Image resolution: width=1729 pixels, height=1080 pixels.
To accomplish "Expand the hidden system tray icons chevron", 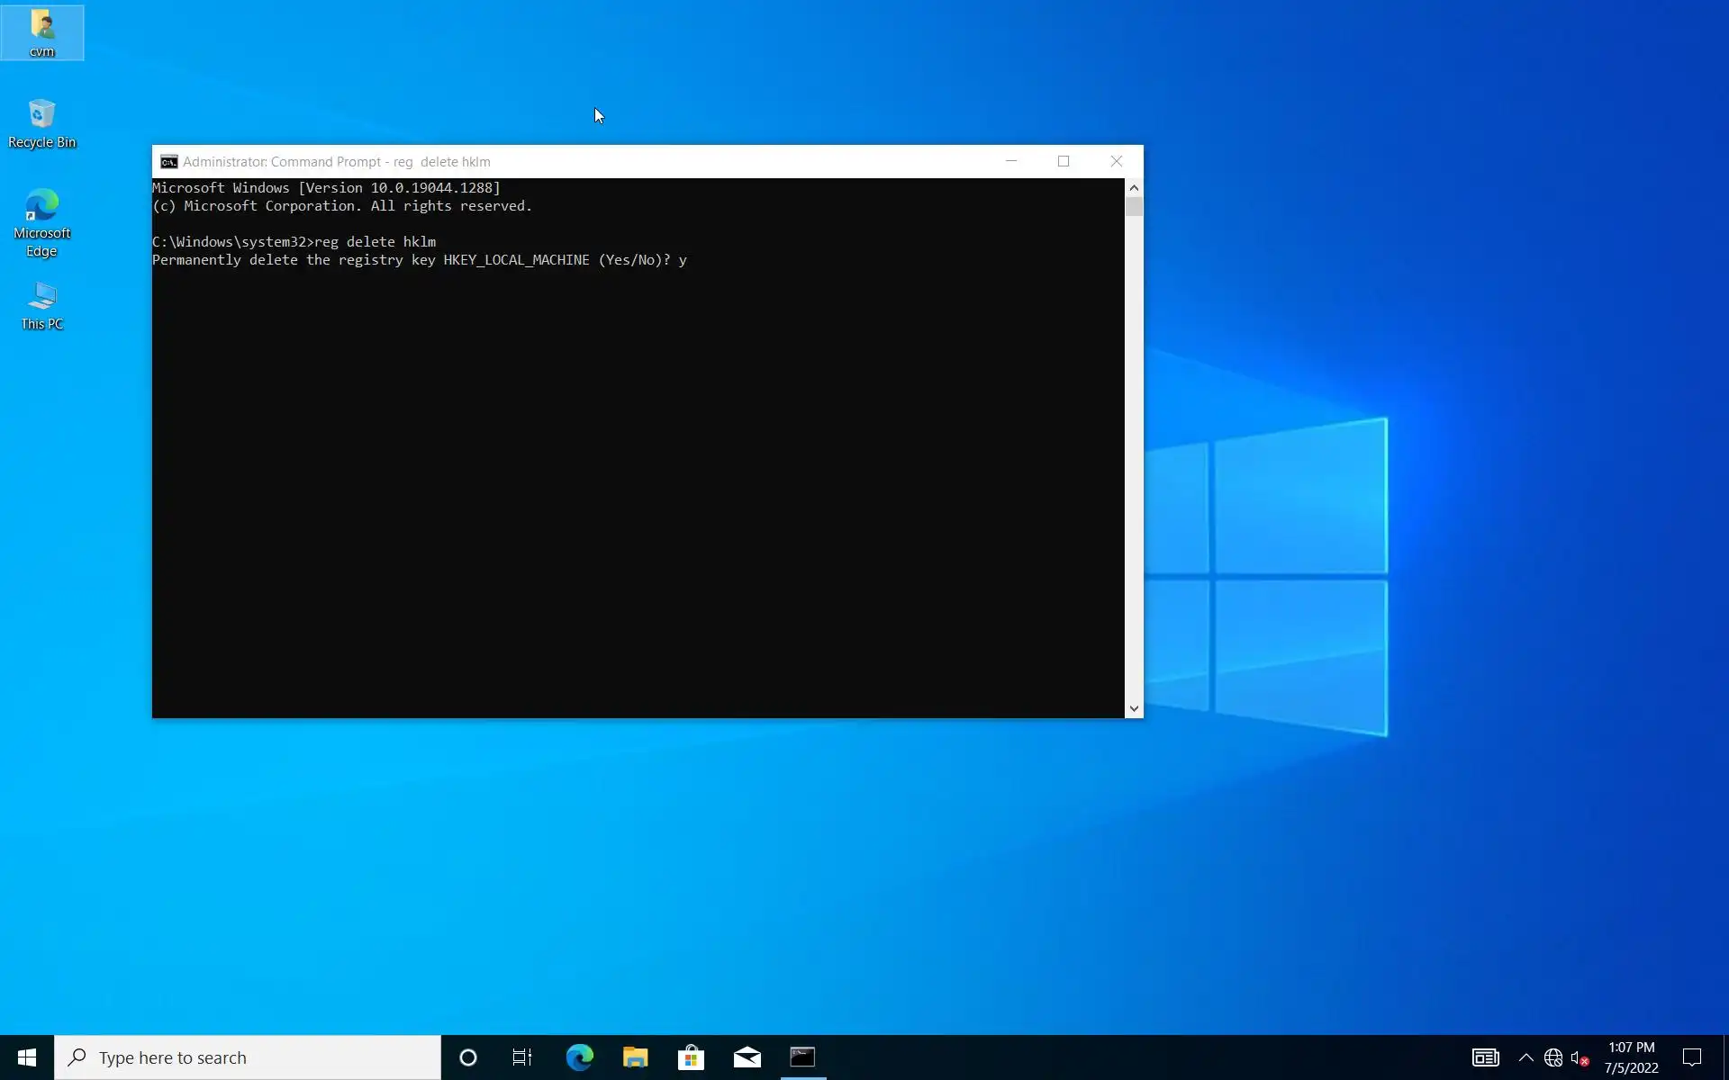I will 1525,1057.
